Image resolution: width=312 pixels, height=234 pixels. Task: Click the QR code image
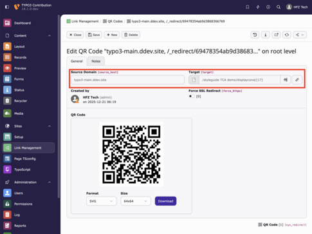point(131,155)
